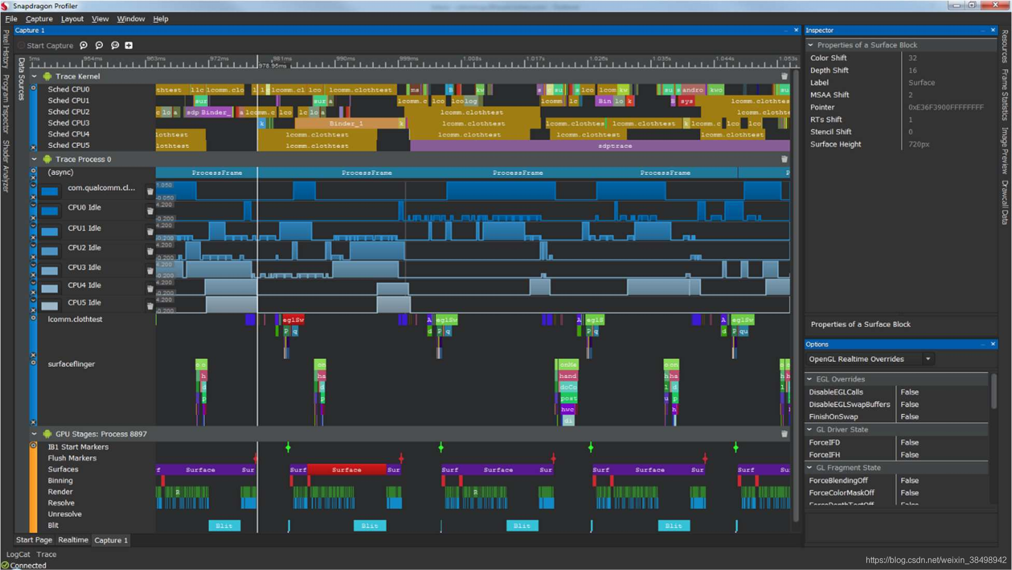Open the Help menu
The image size is (1012, 570).
point(161,19)
